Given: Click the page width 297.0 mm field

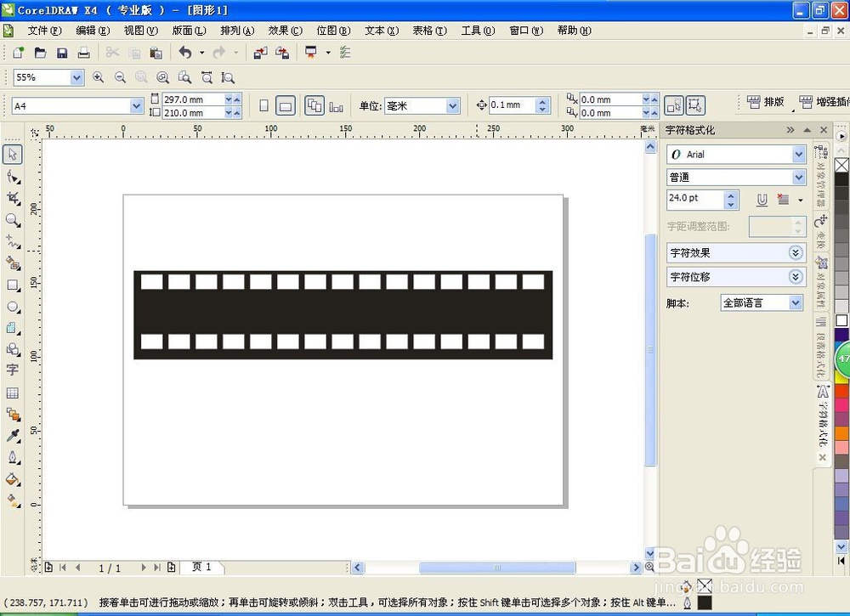Looking at the screenshot, I should point(193,99).
